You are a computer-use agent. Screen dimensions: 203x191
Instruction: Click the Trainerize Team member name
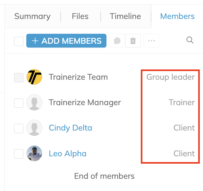(x=78, y=77)
